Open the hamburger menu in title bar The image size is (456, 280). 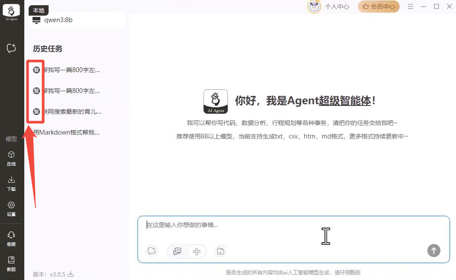410,7
